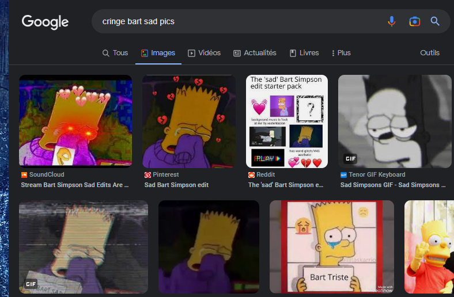
Task: Open the Livres tab
Action: [x=304, y=53]
